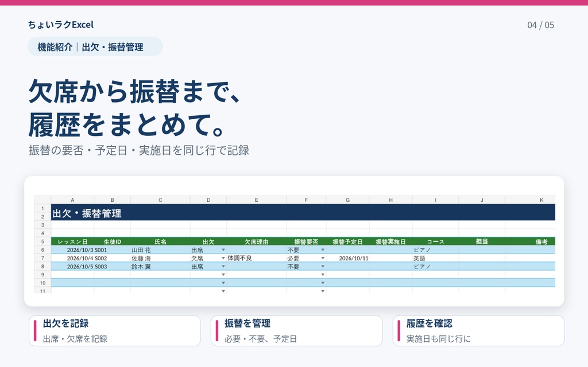Open the 出欠 dropdown arrow in row 9

(223, 275)
